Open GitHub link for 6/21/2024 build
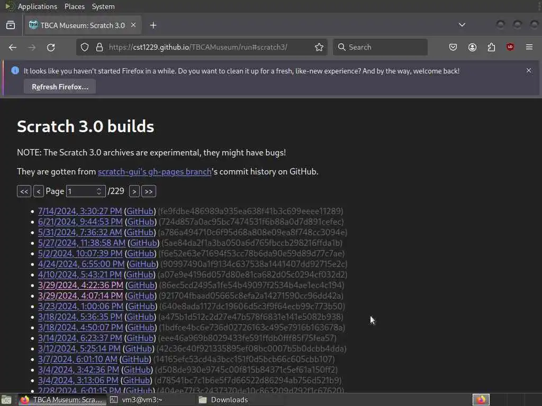 coord(141,222)
